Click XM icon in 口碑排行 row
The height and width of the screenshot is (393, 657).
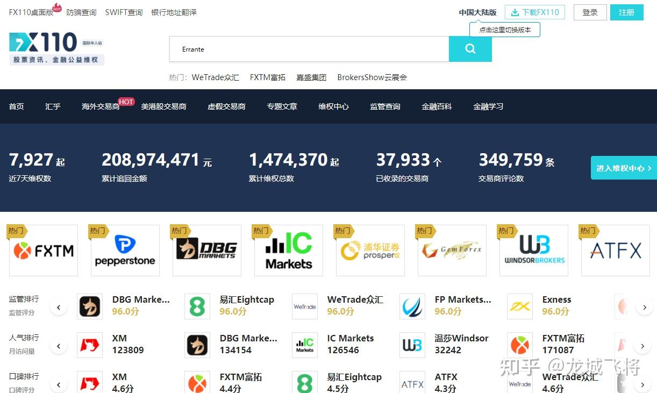coord(90,383)
